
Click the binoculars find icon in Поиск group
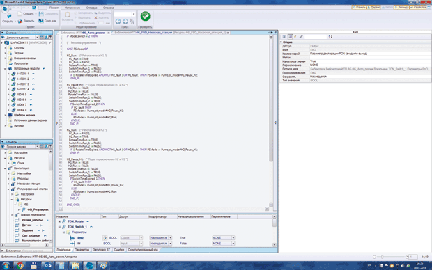pyautogui.click(x=132, y=21)
